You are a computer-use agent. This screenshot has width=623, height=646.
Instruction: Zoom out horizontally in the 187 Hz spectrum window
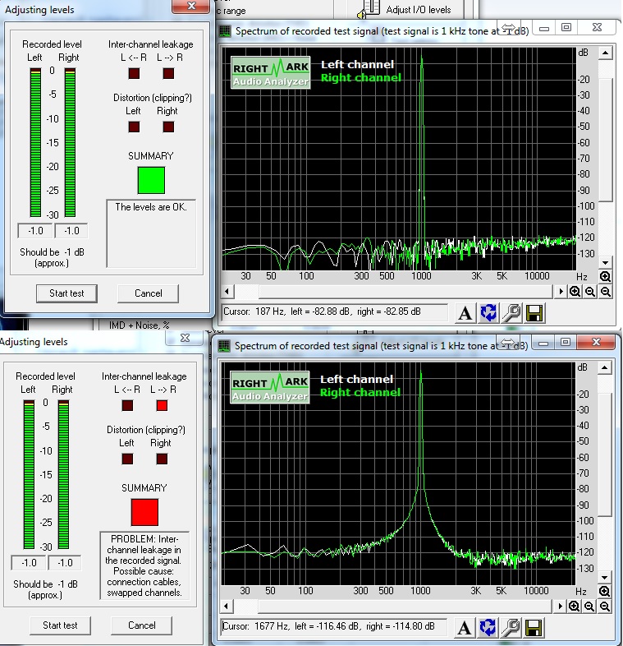click(x=590, y=292)
